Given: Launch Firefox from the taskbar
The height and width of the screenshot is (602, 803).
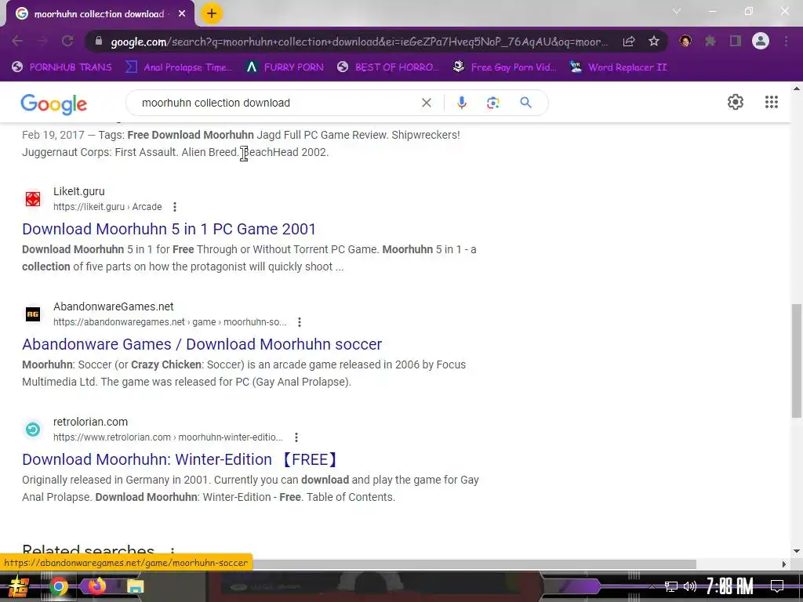Looking at the screenshot, I should [x=96, y=586].
